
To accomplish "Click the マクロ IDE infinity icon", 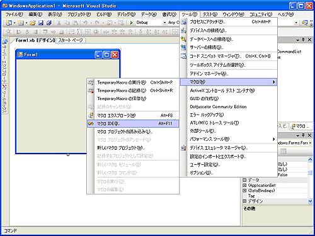I will [x=91, y=124].
